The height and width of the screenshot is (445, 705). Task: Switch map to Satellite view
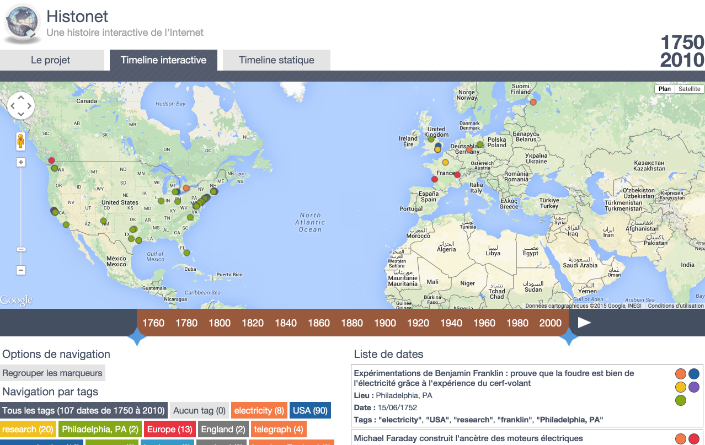(x=690, y=89)
